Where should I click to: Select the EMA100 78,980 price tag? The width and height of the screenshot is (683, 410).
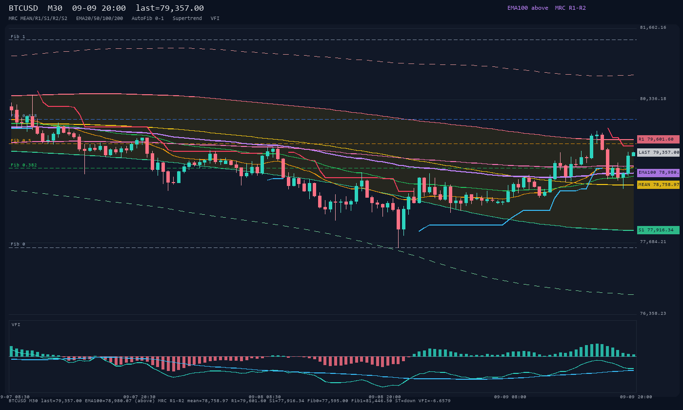point(658,172)
